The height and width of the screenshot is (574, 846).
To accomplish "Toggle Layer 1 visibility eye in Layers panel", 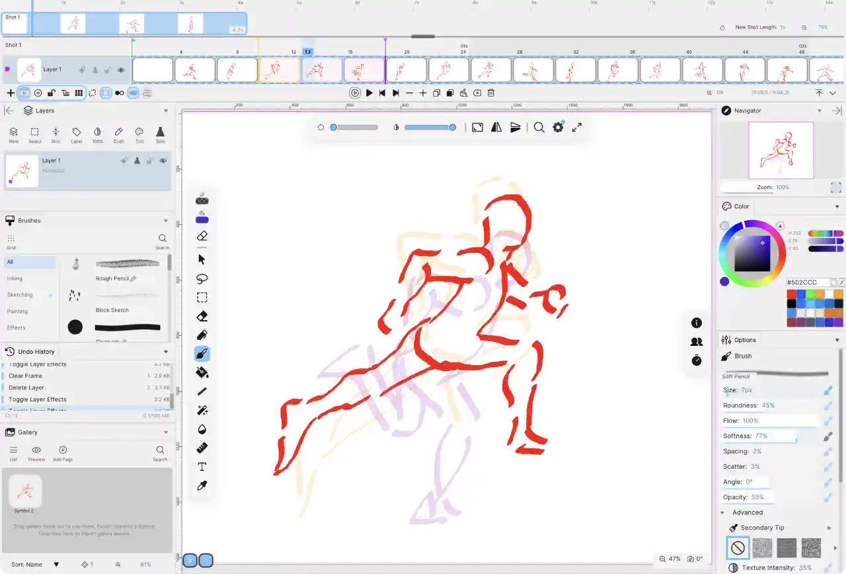I will pyautogui.click(x=163, y=161).
